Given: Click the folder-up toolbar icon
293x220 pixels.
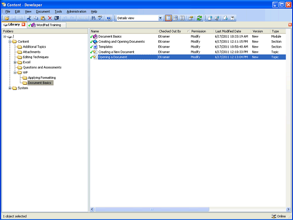Looking at the screenshot, I should coord(190,18).
